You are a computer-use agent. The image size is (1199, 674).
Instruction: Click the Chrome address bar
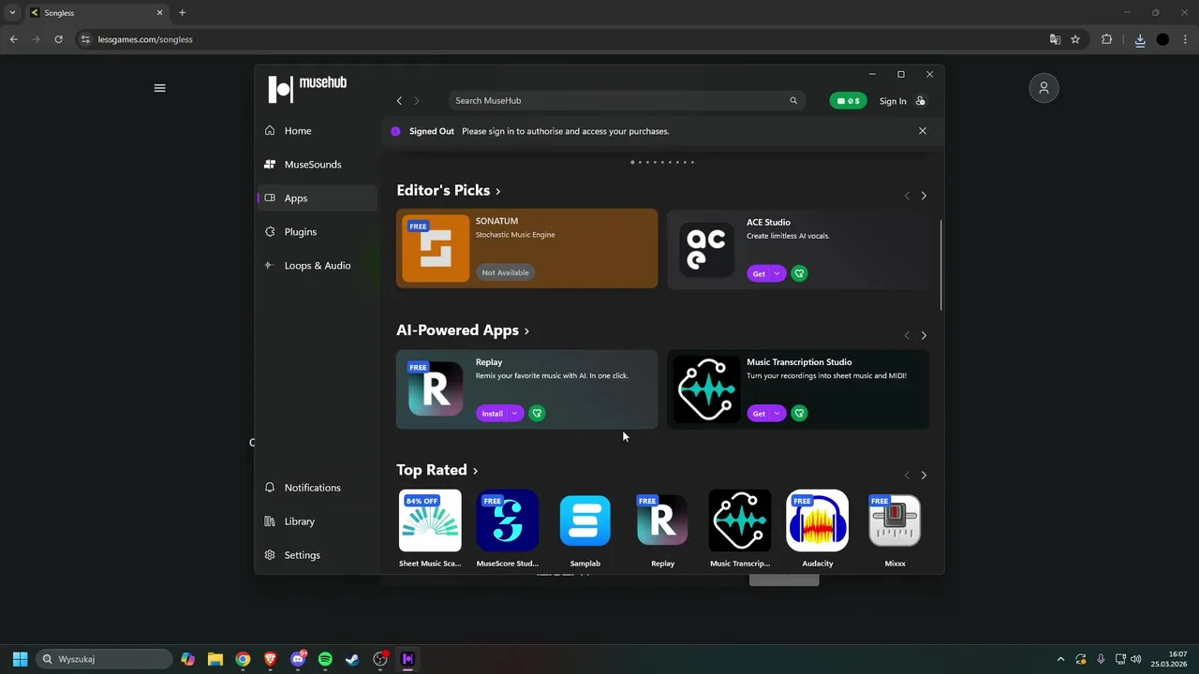[560, 39]
